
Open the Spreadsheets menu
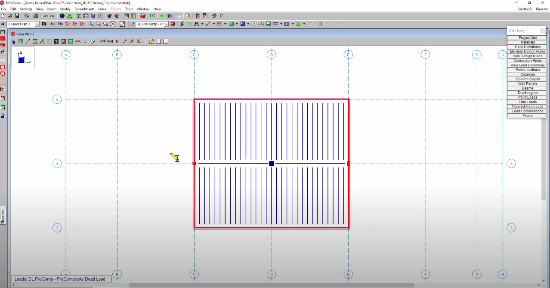tap(83, 9)
